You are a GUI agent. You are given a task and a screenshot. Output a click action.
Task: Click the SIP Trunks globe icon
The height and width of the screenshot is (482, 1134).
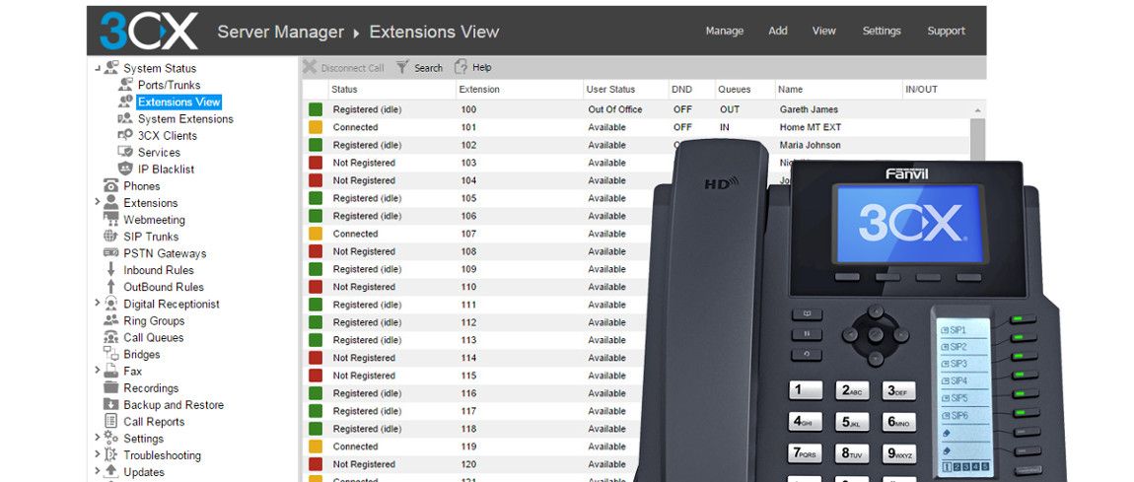pos(110,237)
